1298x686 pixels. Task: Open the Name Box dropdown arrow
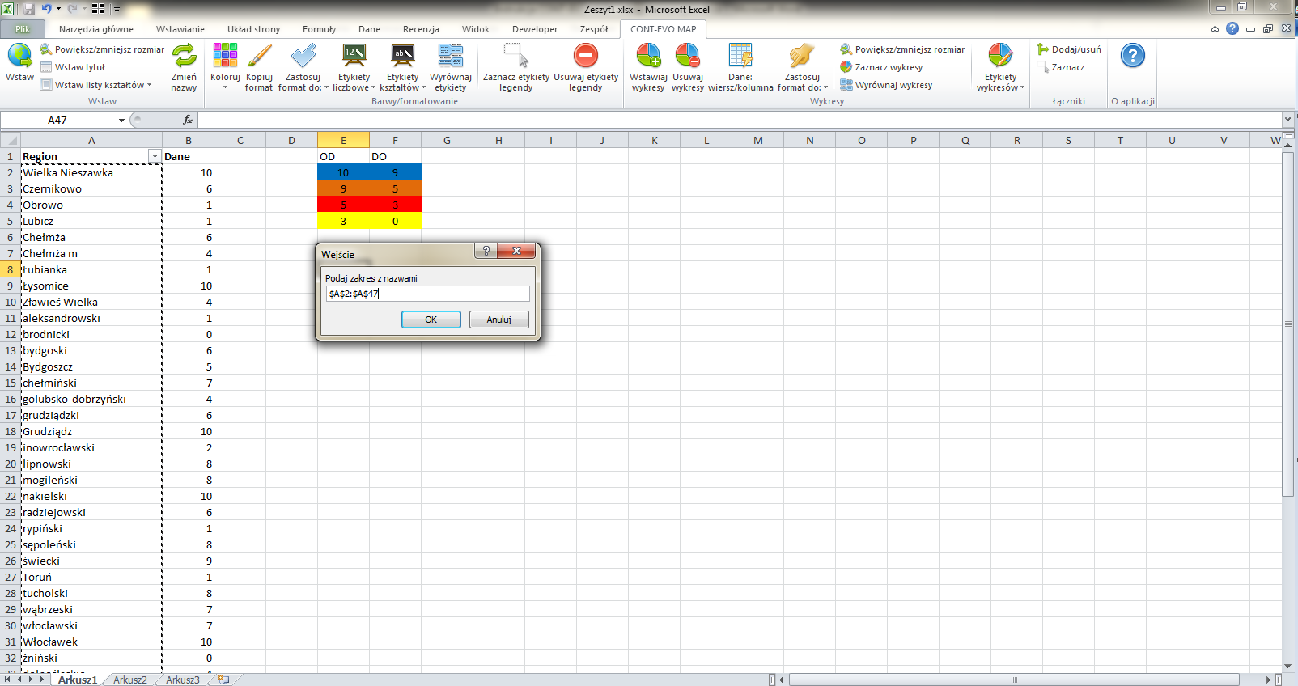(x=121, y=120)
